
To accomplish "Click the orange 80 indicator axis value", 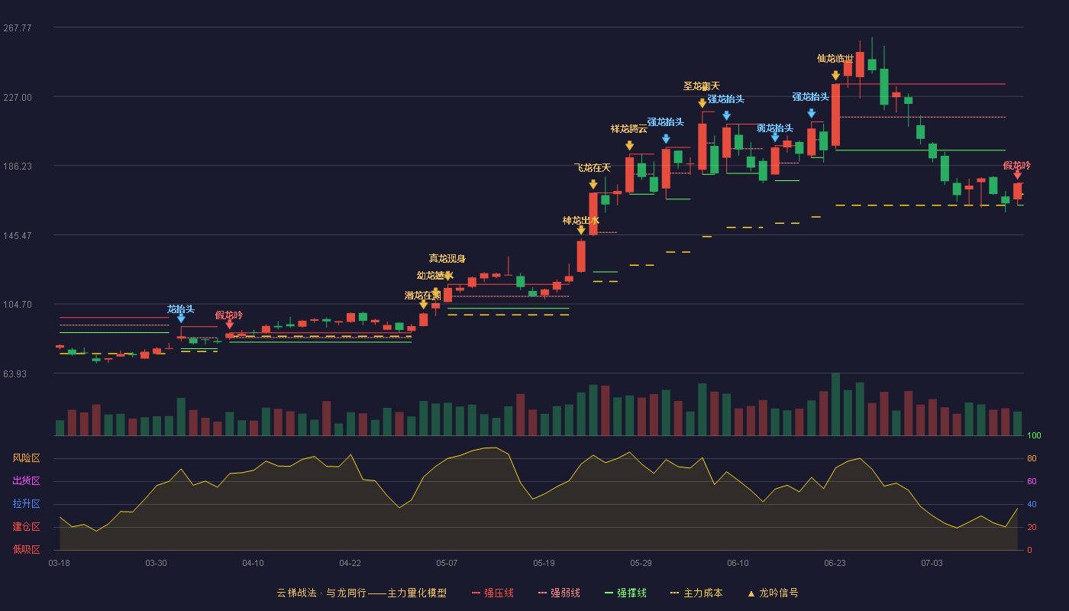I will pyautogui.click(x=1032, y=459).
